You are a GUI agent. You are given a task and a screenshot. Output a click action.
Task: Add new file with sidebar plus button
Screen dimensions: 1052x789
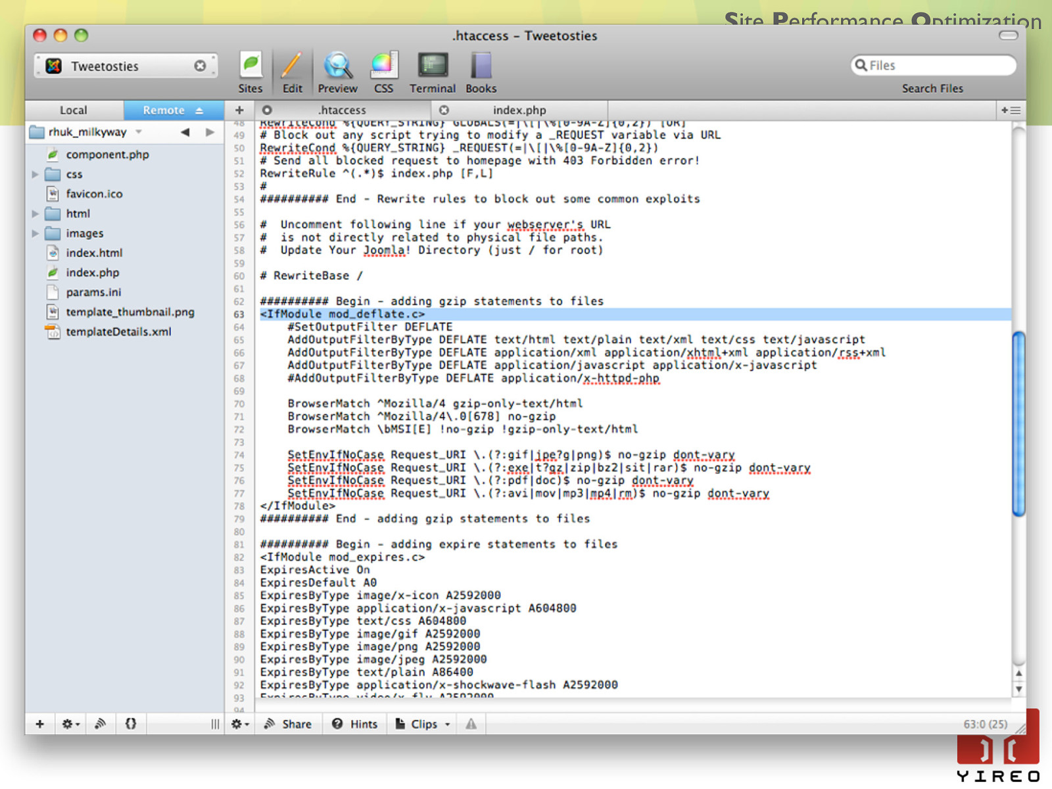[x=40, y=724]
